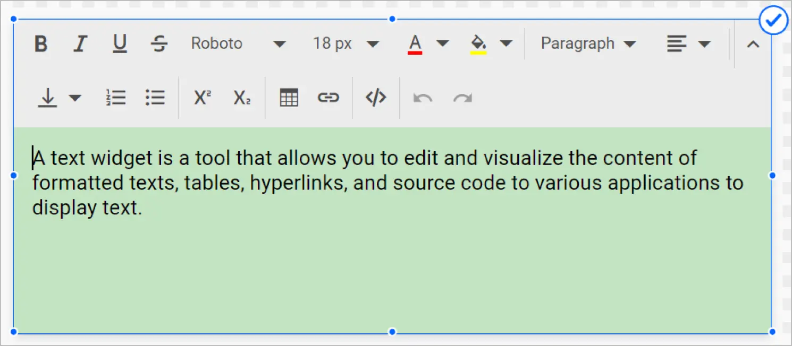792x346 pixels.
Task: Open the Paragraph style dropdown
Action: [x=588, y=44]
